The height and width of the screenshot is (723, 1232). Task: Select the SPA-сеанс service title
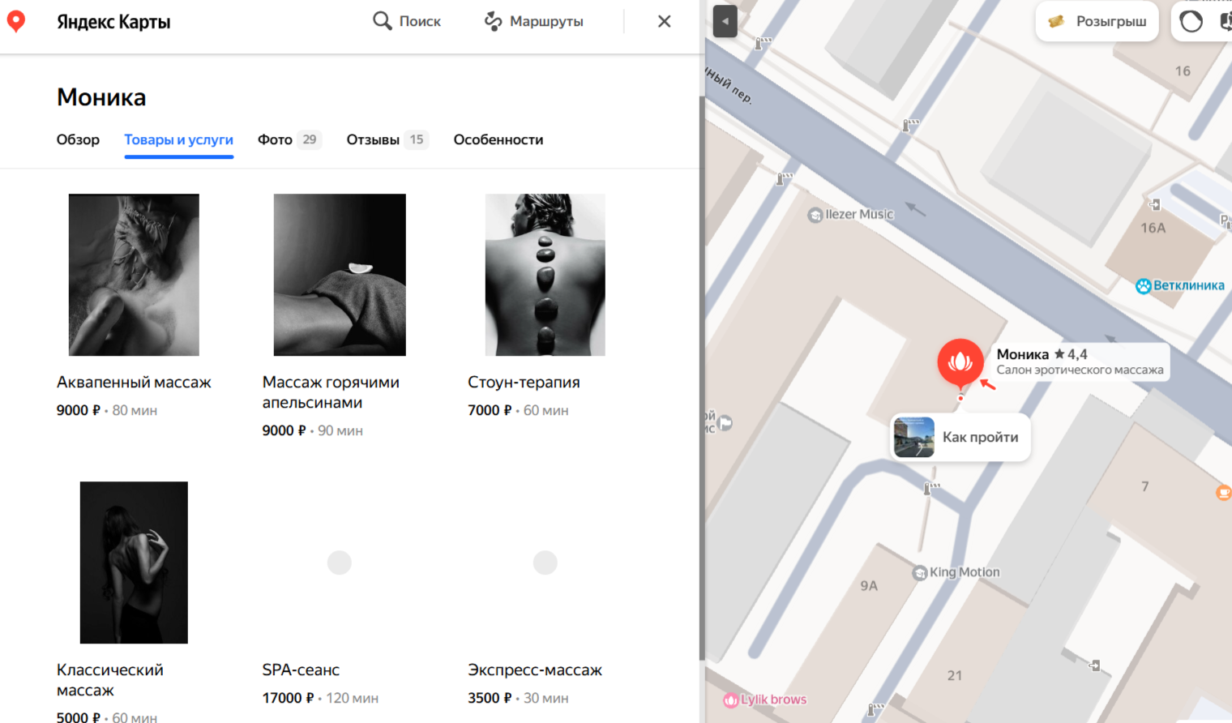click(x=301, y=670)
